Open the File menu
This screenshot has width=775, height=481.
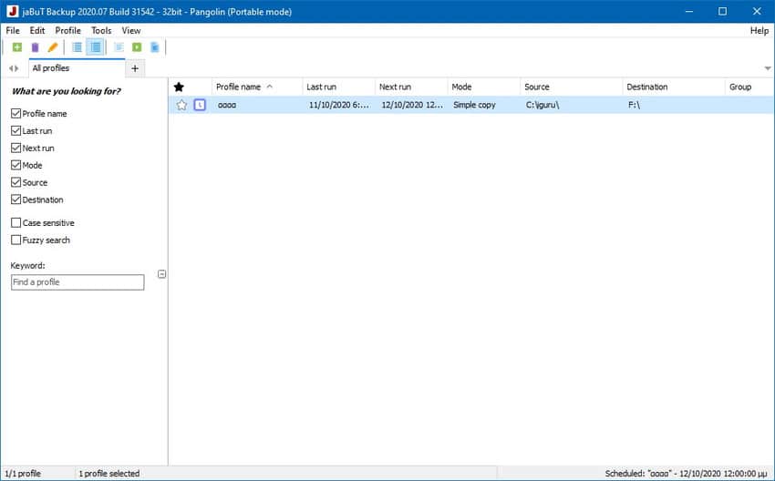tap(13, 31)
